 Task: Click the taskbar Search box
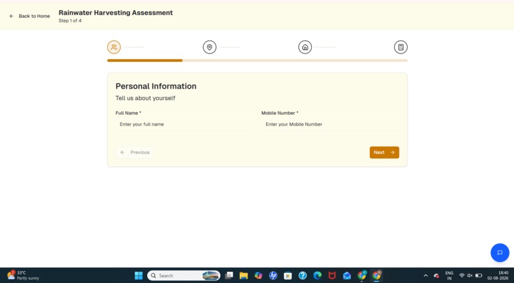click(x=184, y=275)
